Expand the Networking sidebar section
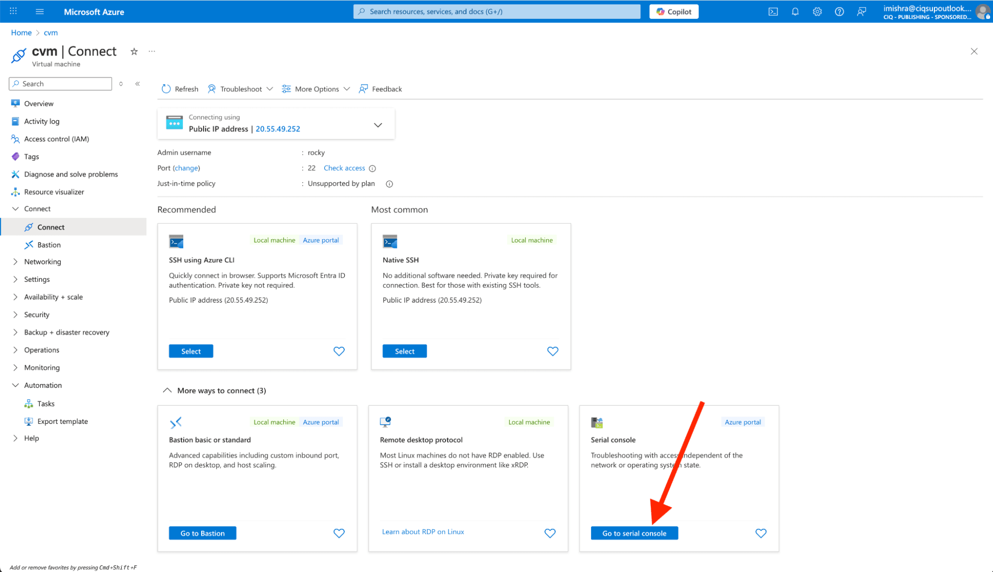Image resolution: width=993 pixels, height=572 pixels. pyautogui.click(x=42, y=261)
